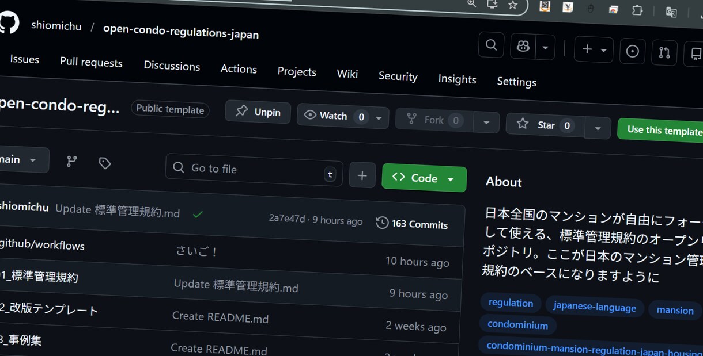Screen dimensions: 703x356
Task: Expand the Watch options dropdown arrow
Action: [x=379, y=118]
